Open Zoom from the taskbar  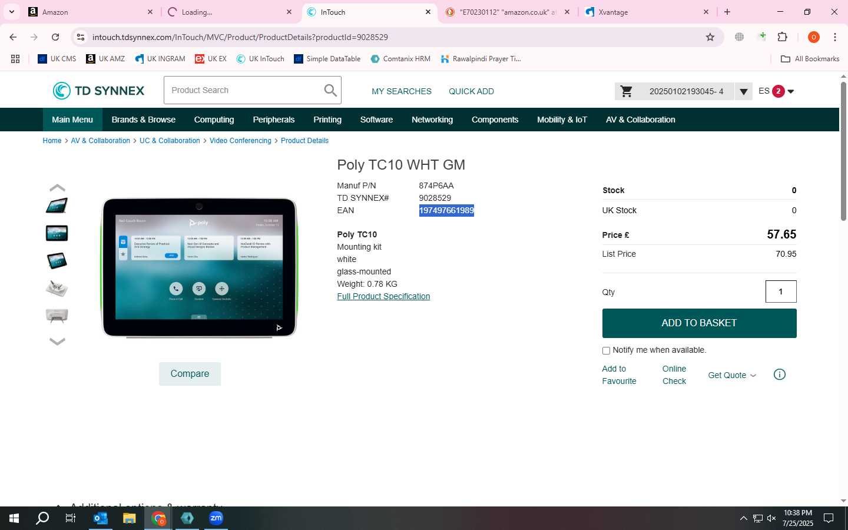[x=216, y=518]
